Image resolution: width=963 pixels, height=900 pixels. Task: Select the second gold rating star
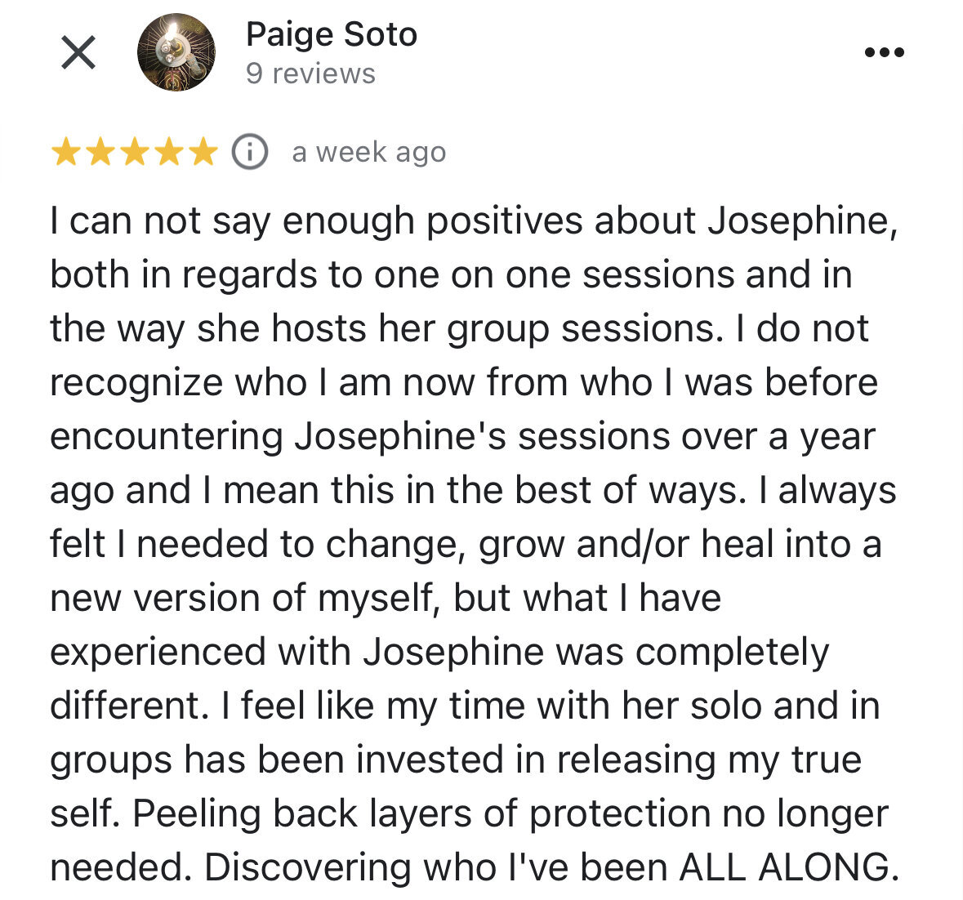[x=100, y=152]
